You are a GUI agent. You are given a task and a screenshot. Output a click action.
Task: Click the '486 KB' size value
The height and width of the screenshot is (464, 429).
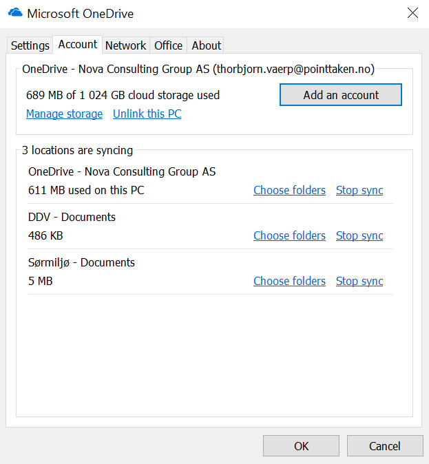coord(45,236)
